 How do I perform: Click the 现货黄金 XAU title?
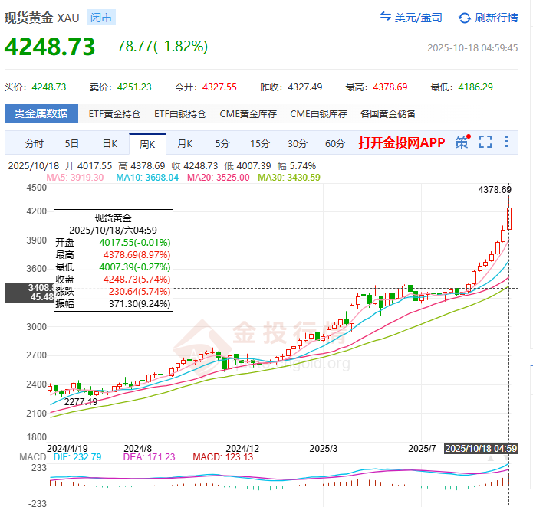tap(42, 18)
